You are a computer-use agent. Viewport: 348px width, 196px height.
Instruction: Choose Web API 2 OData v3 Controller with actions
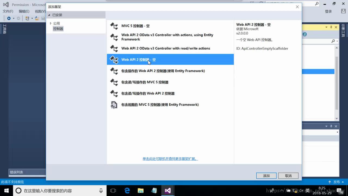pos(170,37)
